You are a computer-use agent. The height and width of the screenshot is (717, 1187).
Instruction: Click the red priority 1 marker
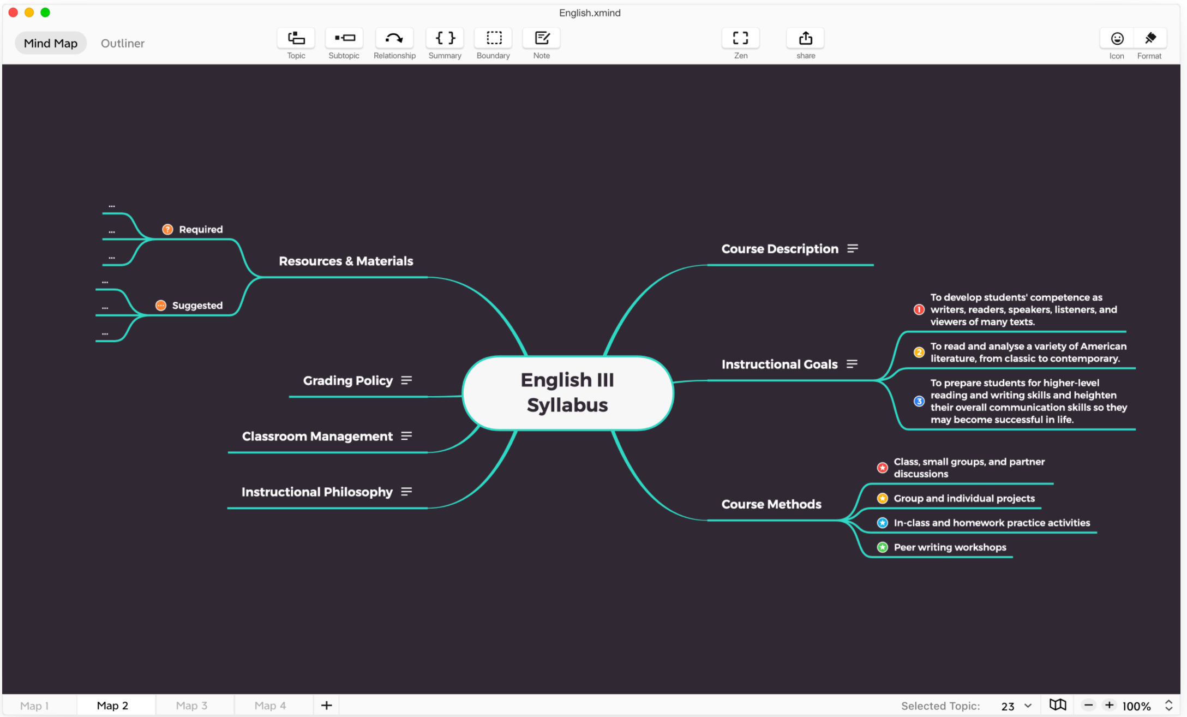[x=919, y=309]
